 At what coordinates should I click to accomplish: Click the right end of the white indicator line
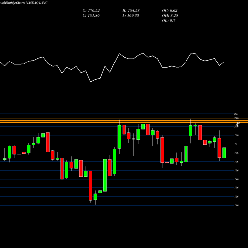tap(224, 62)
